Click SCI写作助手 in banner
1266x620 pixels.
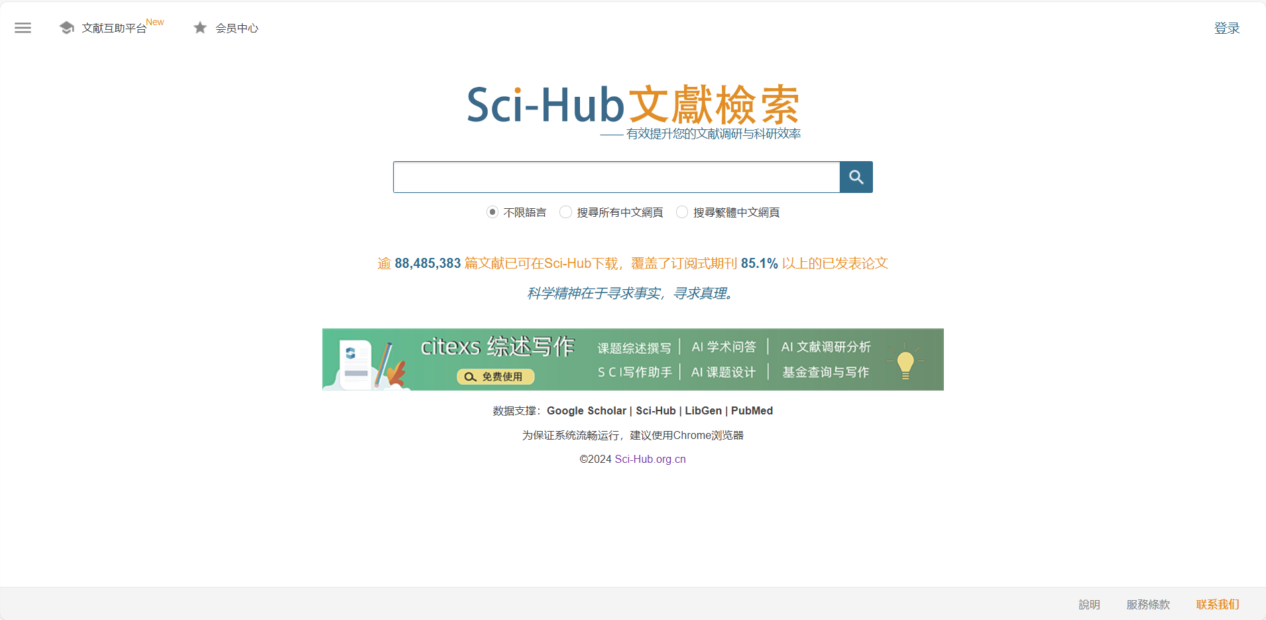tap(635, 372)
